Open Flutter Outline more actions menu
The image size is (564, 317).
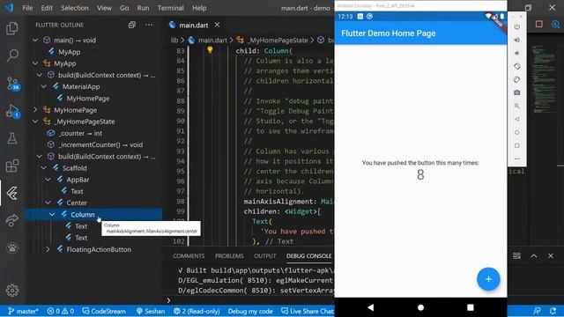click(x=149, y=25)
